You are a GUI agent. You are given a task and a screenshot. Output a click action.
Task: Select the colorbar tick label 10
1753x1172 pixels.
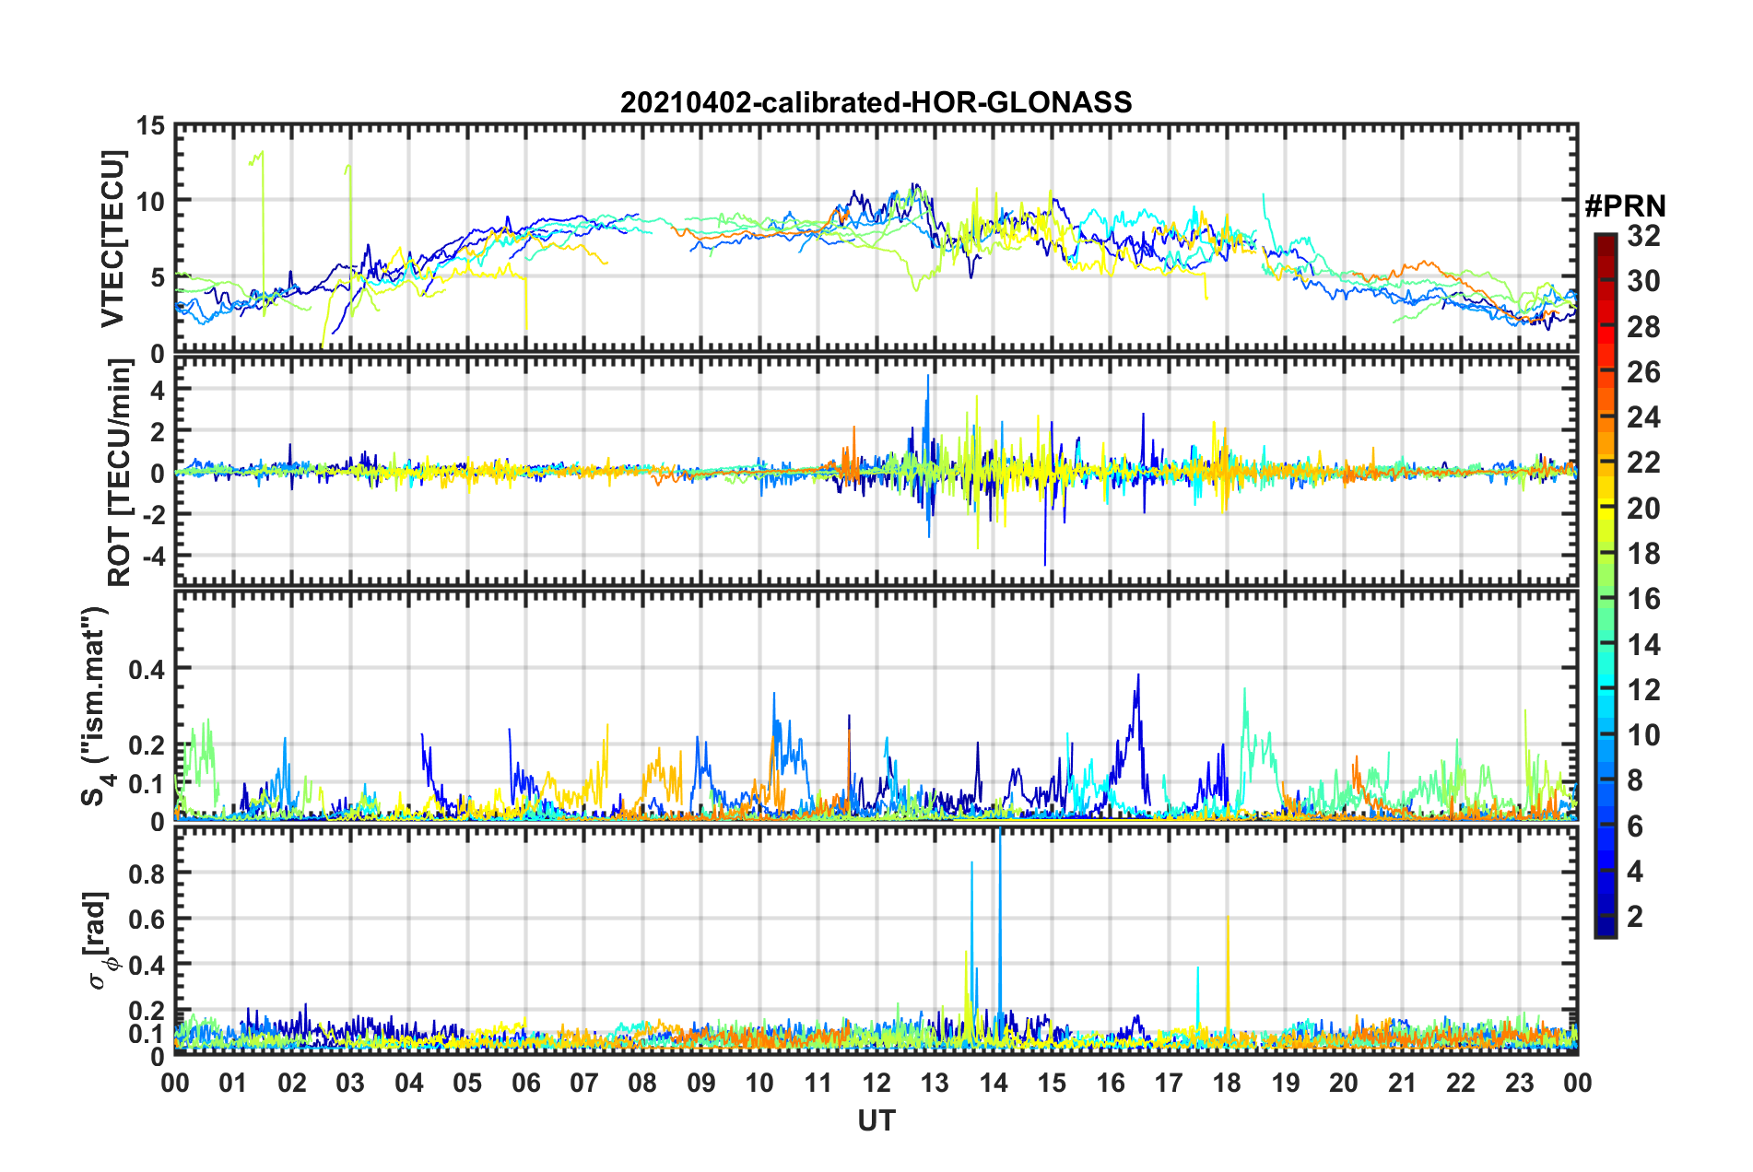[x=1643, y=735]
